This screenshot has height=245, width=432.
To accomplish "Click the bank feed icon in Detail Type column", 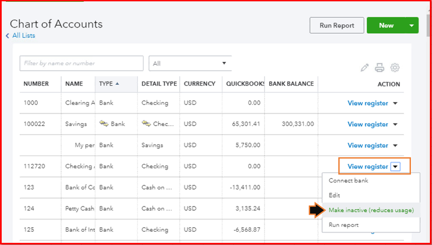I will click(146, 124).
